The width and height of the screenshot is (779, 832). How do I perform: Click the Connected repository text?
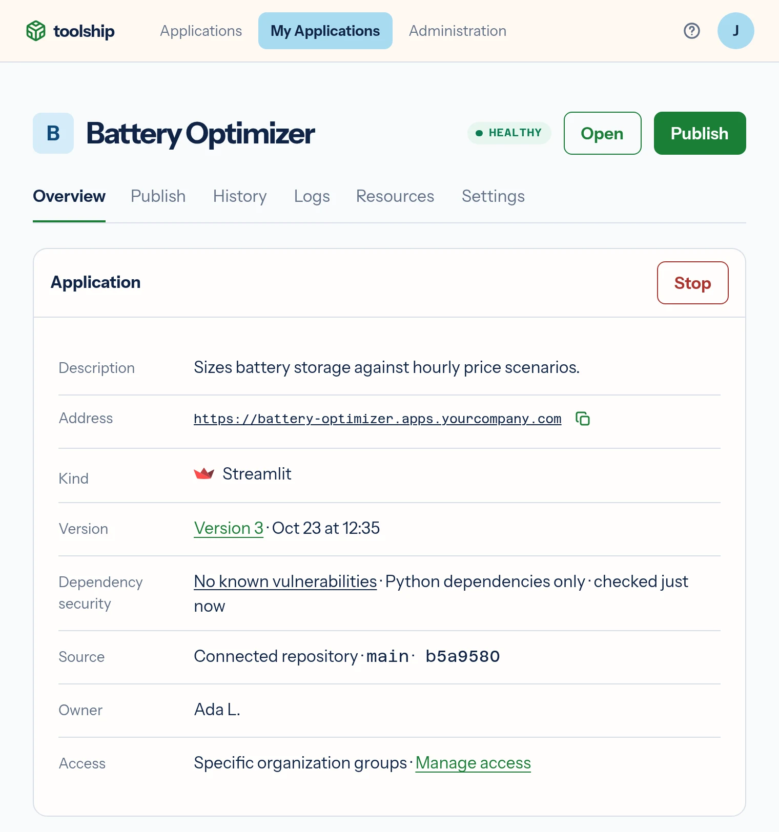pos(276,656)
